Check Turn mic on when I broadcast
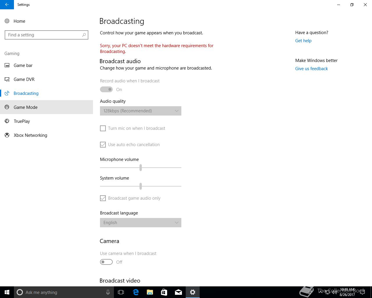The image size is (372, 298). point(103,128)
